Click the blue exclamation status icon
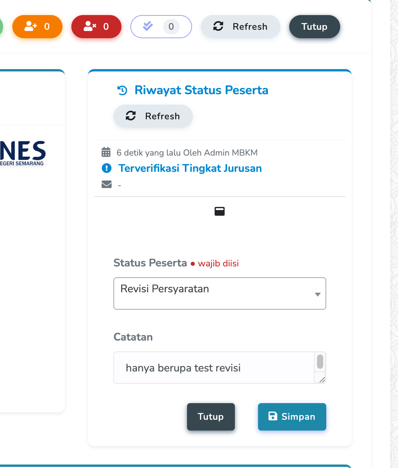The width and height of the screenshot is (398, 468). [106, 168]
